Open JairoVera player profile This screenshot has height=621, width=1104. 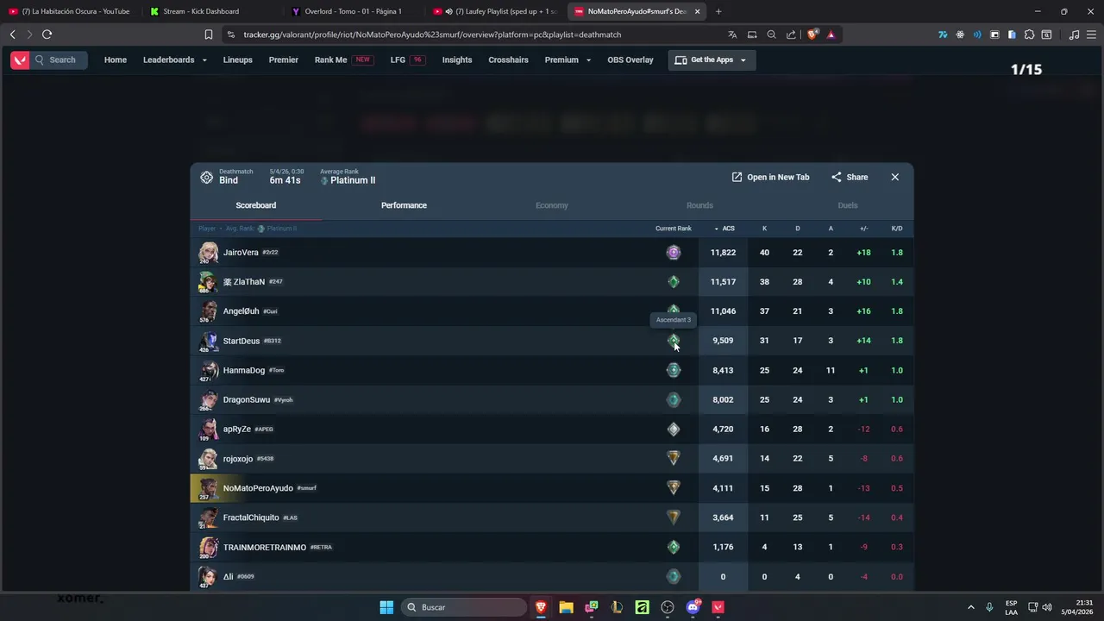click(241, 253)
